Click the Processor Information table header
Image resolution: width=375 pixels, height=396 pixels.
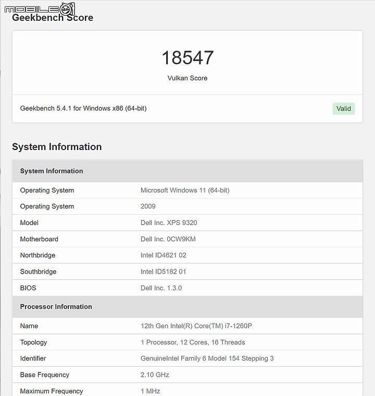[187, 306]
